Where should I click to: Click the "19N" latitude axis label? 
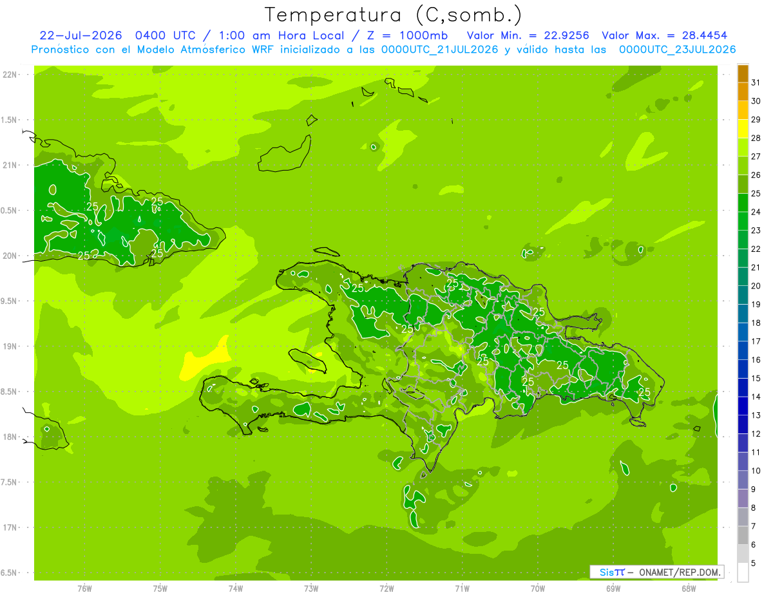point(11,346)
